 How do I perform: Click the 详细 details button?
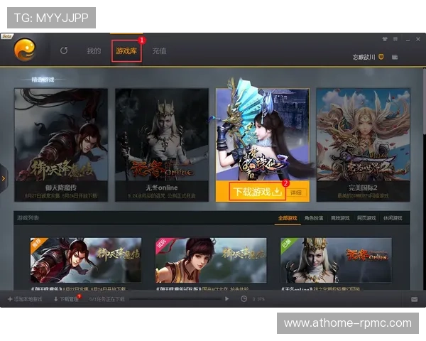pos(296,193)
